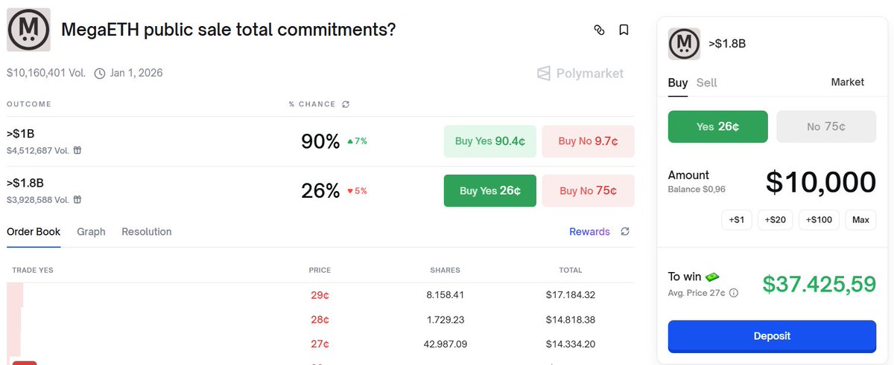Select the >$1.8B outcome row title
Screen dimensions: 894x365
coord(25,183)
